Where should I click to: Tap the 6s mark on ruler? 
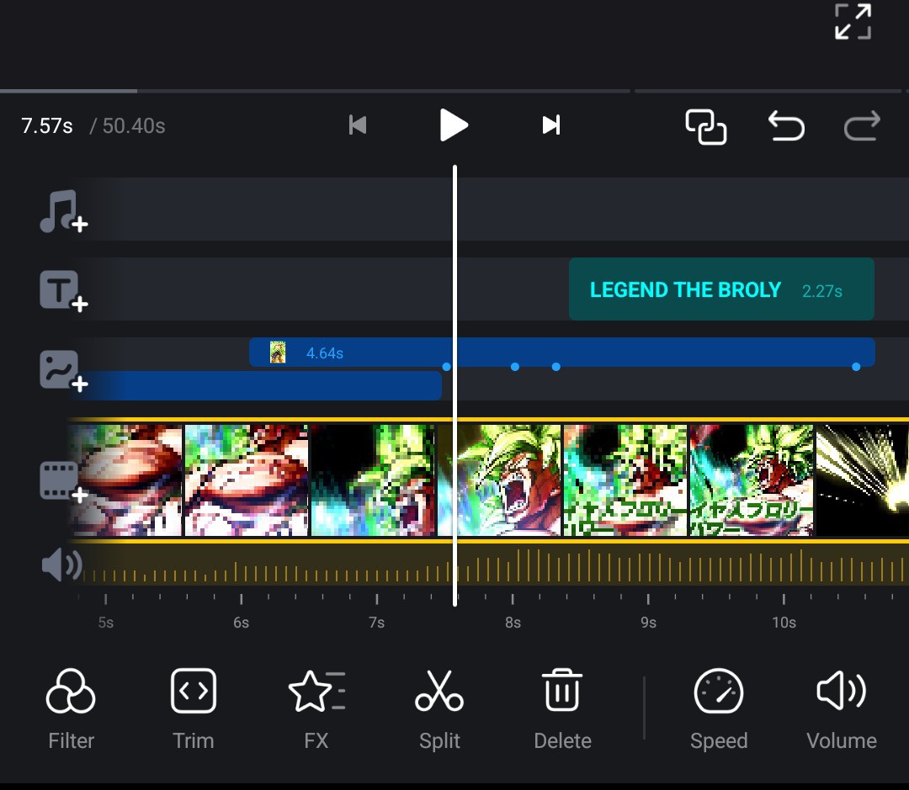coord(242,623)
